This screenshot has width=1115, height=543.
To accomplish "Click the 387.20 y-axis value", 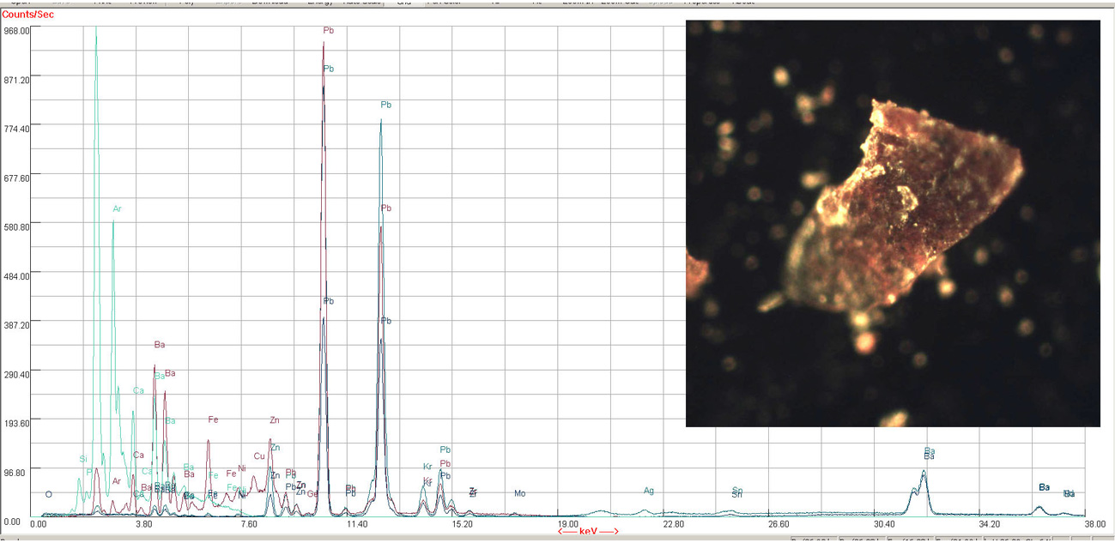I will pyautogui.click(x=18, y=325).
